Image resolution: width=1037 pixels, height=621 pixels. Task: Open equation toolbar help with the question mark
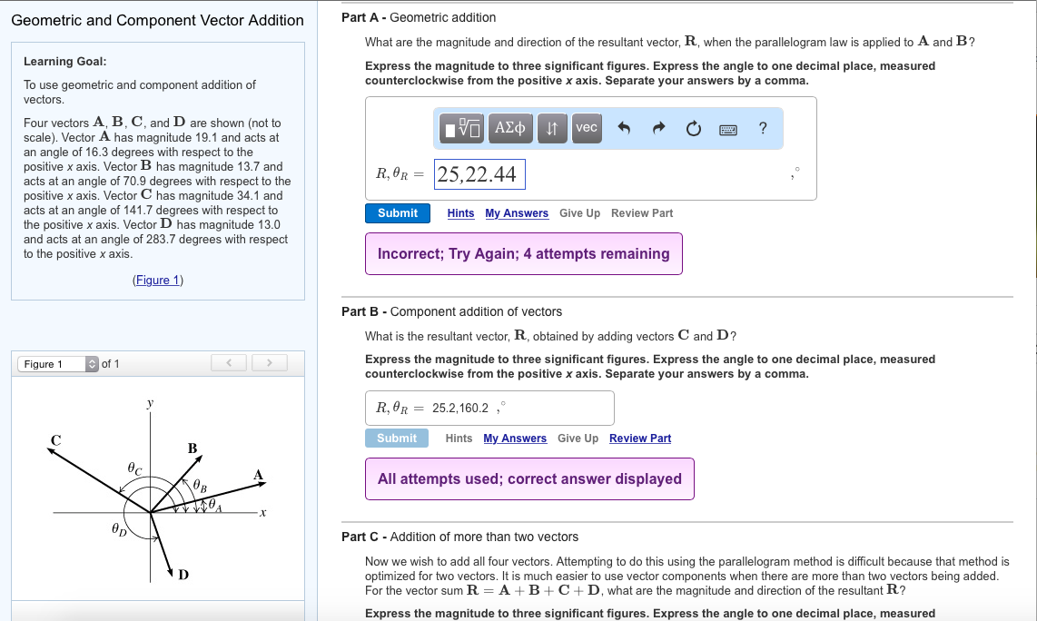(x=760, y=128)
